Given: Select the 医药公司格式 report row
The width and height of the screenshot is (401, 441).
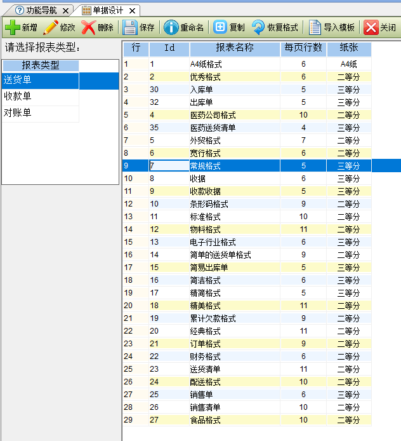Looking at the screenshot, I should pos(247,115).
